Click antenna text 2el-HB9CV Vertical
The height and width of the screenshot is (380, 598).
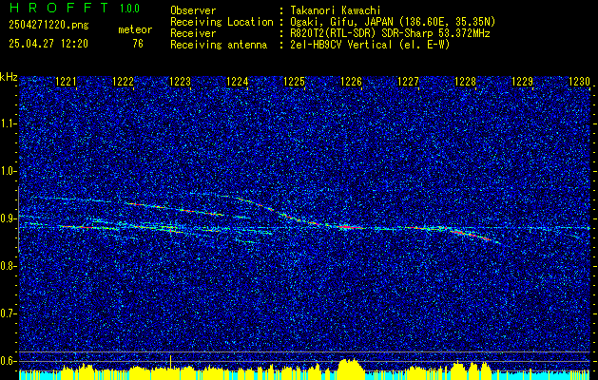[370, 45]
